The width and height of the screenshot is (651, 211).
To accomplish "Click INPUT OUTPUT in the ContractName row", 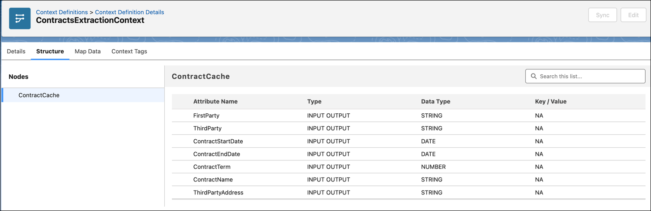I will tap(328, 180).
